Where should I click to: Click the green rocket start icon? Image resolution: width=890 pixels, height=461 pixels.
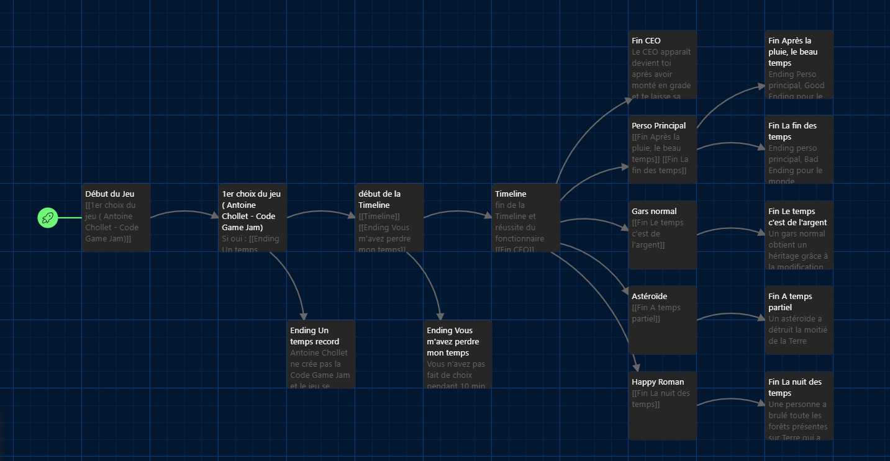tap(48, 218)
